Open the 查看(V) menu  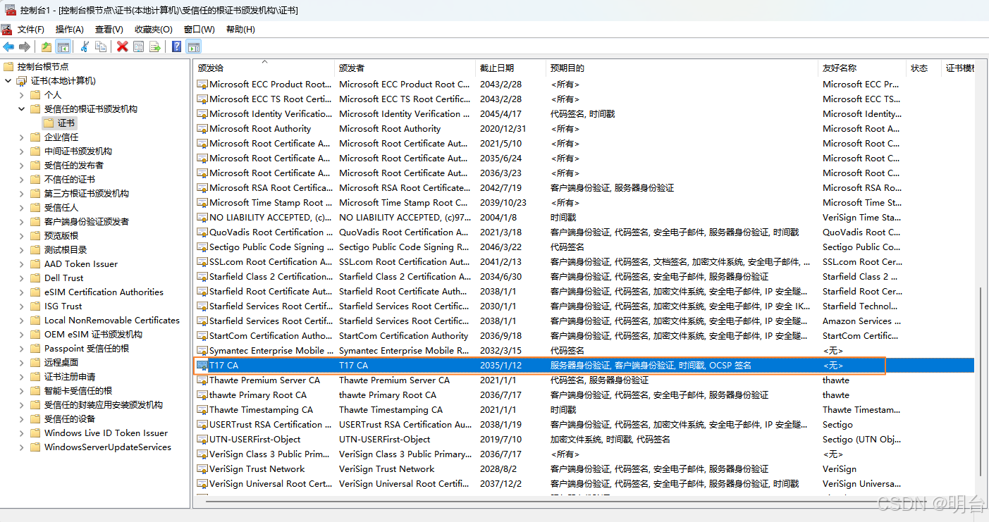109,30
